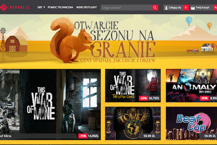Open the large This War of Mine tile

point(50,104)
